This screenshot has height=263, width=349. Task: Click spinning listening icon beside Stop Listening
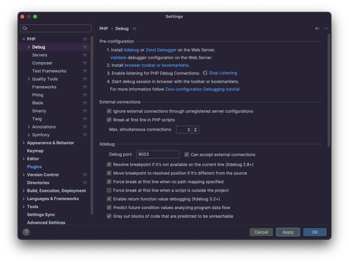tap(204, 73)
